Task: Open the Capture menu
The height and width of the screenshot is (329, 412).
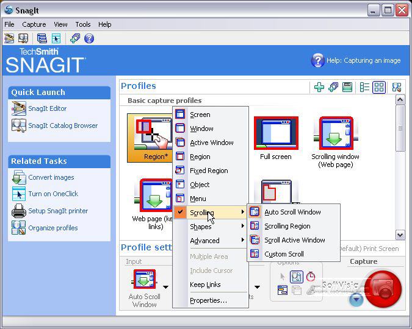Action: point(34,24)
